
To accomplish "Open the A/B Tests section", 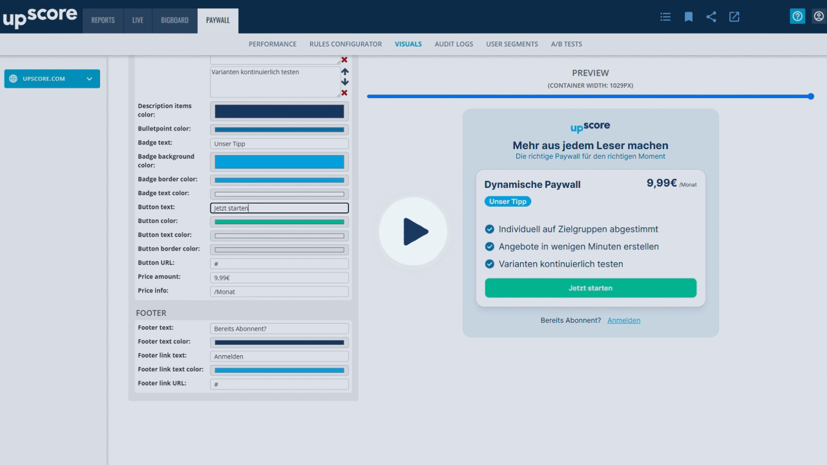I will click(567, 44).
